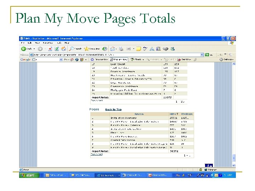
Task: Click the Financial Assistance row
Action: 139,71
